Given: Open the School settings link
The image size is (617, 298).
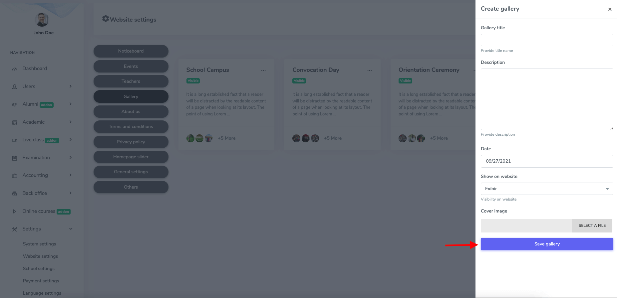Looking at the screenshot, I should 39,268.
